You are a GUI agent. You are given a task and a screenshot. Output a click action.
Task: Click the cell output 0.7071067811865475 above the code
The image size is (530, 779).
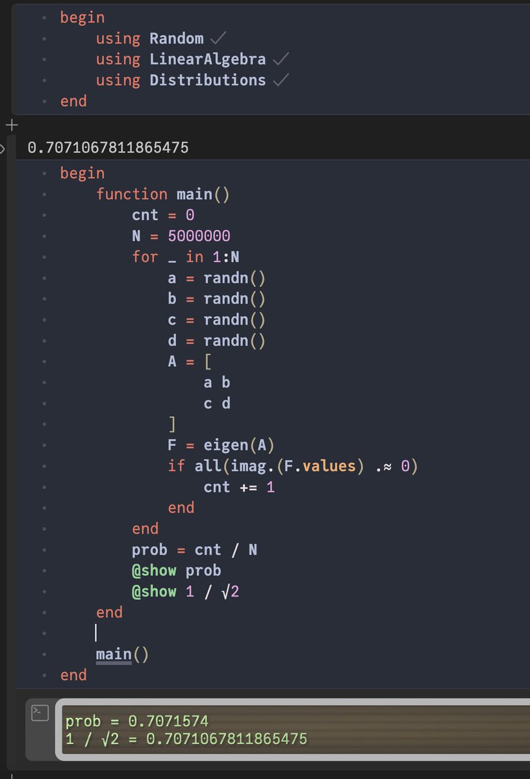pyautogui.click(x=108, y=148)
